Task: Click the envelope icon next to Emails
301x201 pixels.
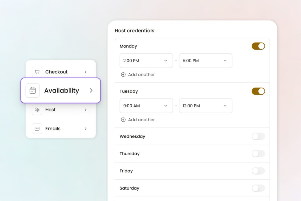Action: pyautogui.click(x=37, y=128)
